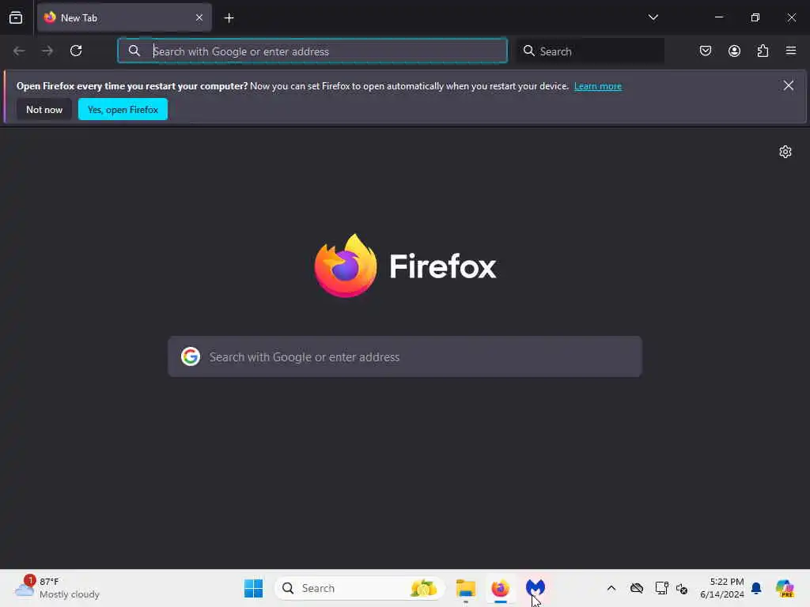The height and width of the screenshot is (607, 810).
Task: Open the weather widget on taskbar
Action: (x=58, y=588)
